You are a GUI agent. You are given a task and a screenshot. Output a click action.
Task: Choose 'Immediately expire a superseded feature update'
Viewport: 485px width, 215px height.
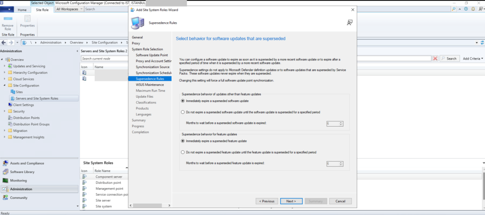[x=183, y=141]
